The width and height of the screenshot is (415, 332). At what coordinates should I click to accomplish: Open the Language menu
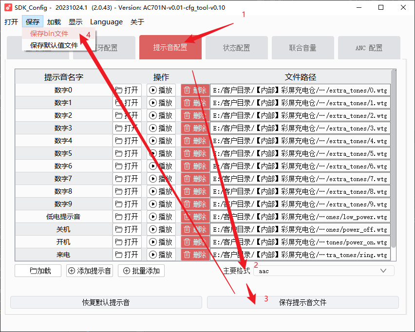[106, 22]
